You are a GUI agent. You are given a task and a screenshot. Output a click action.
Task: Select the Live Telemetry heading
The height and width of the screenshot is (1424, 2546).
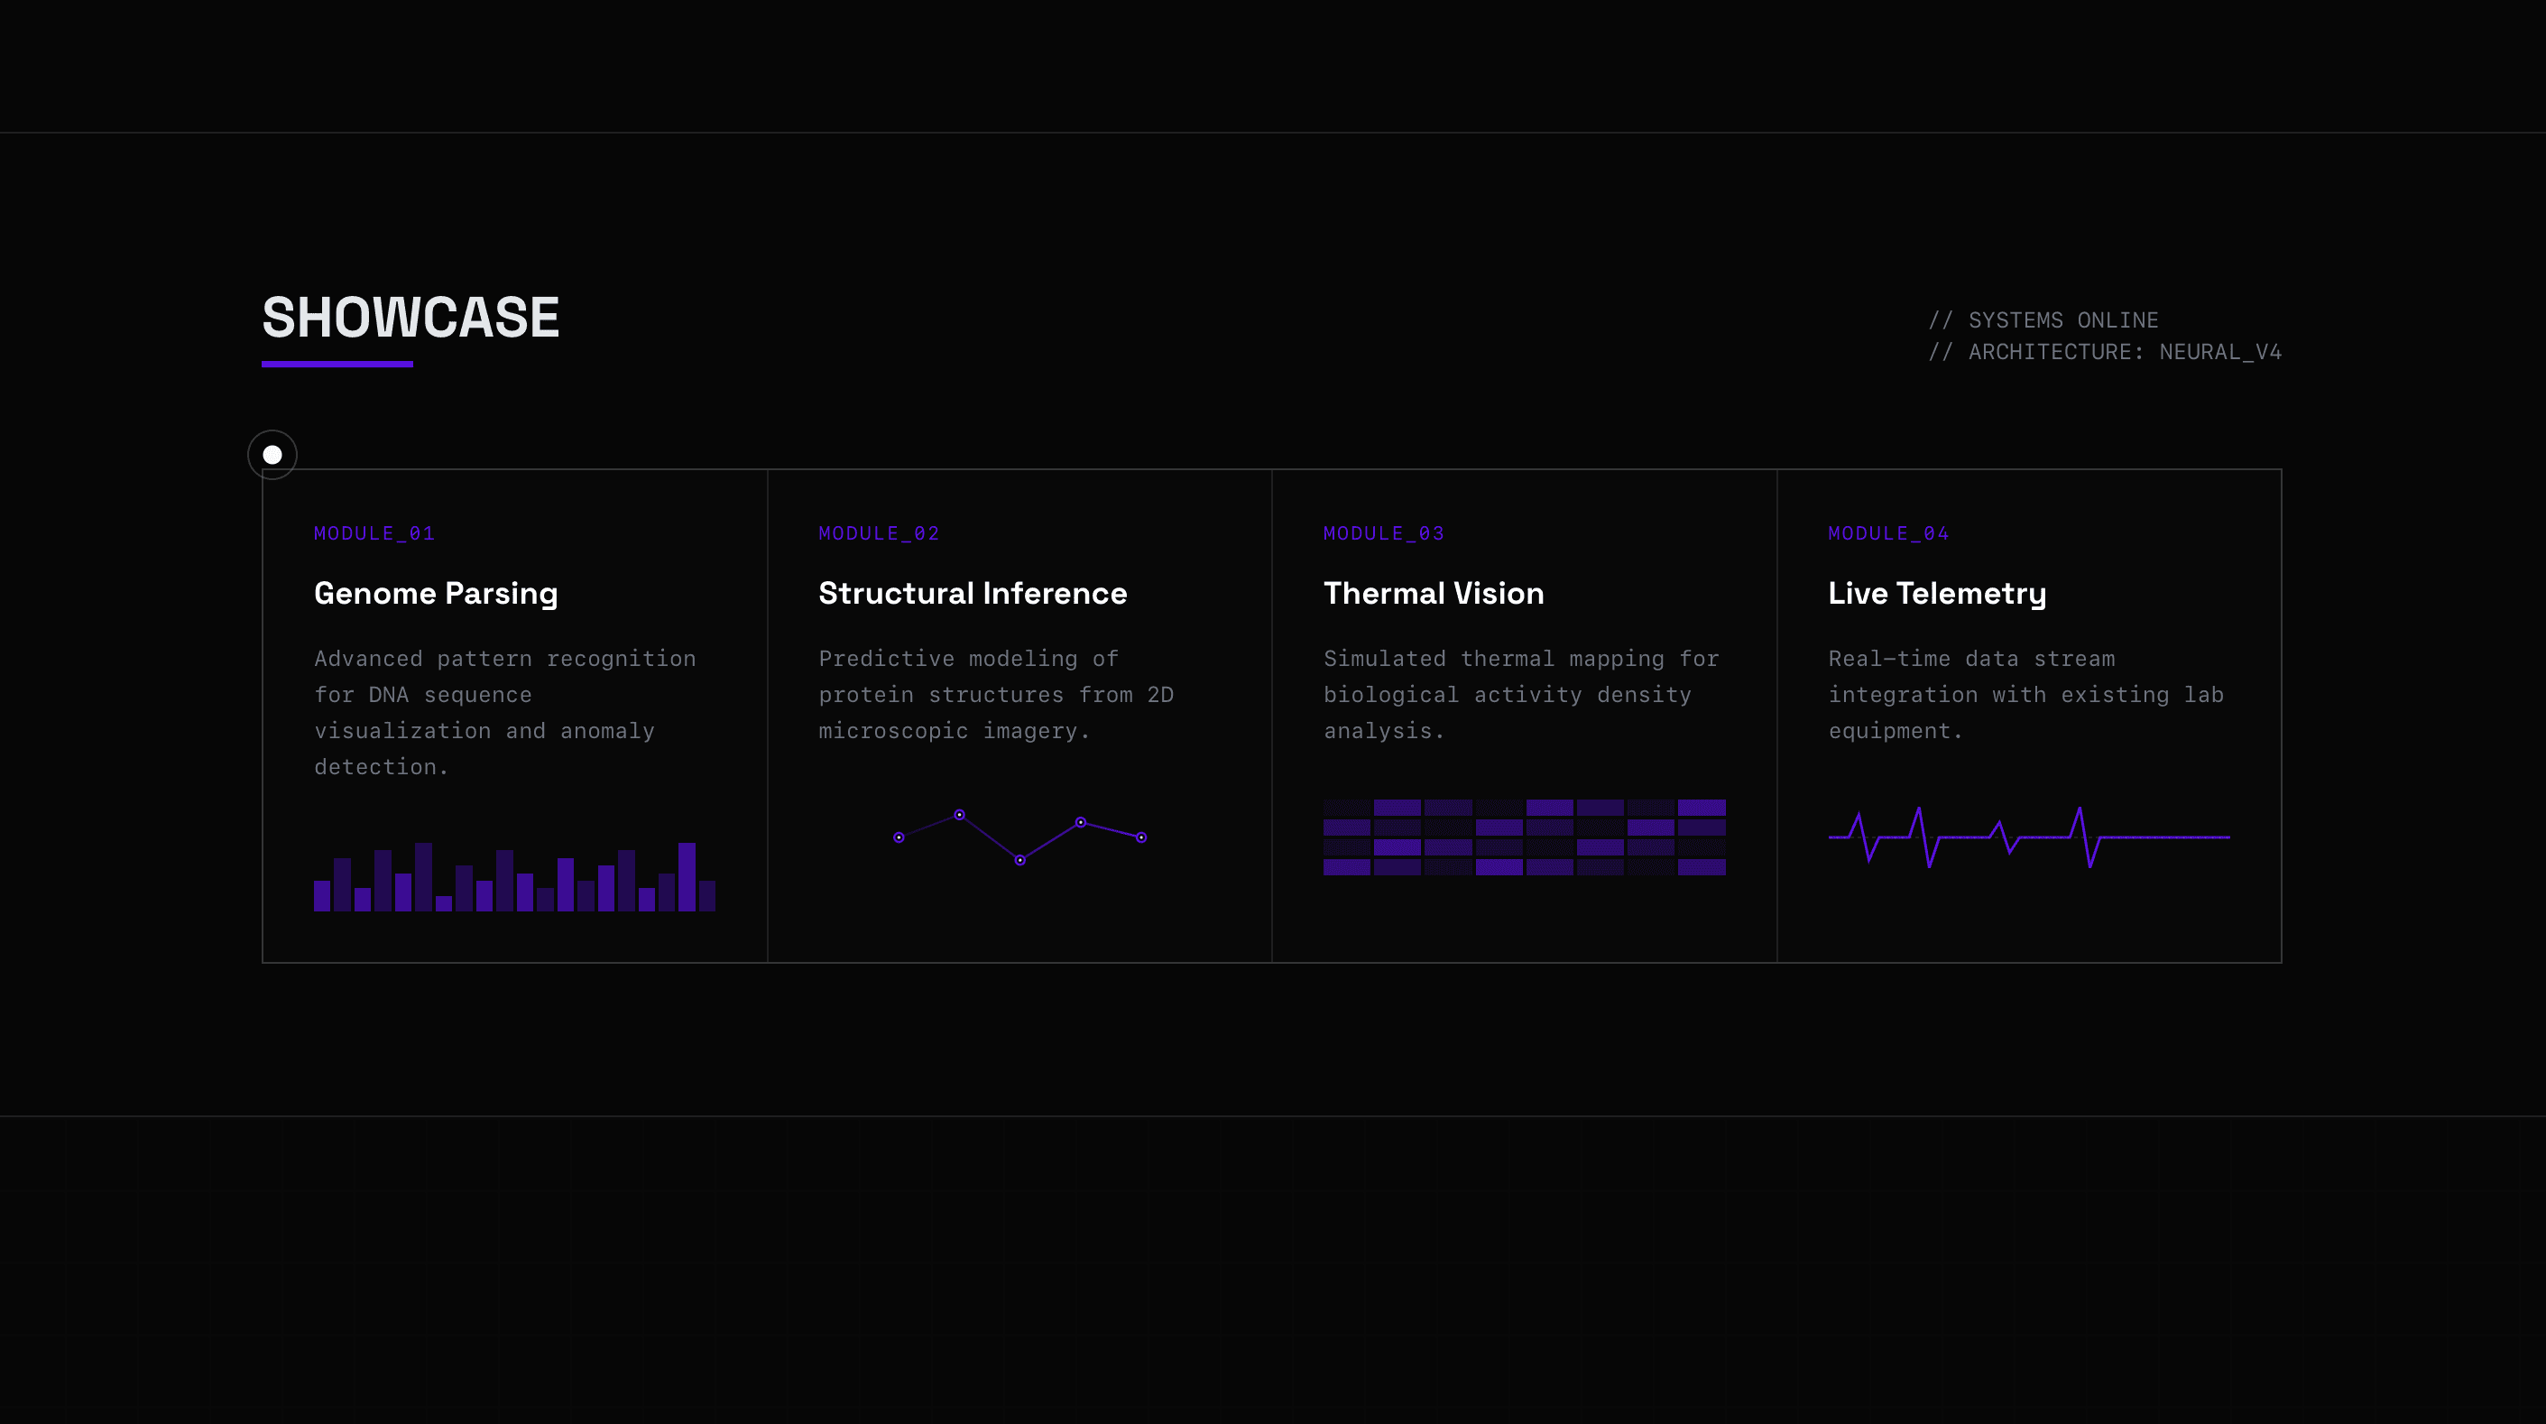point(1936,594)
